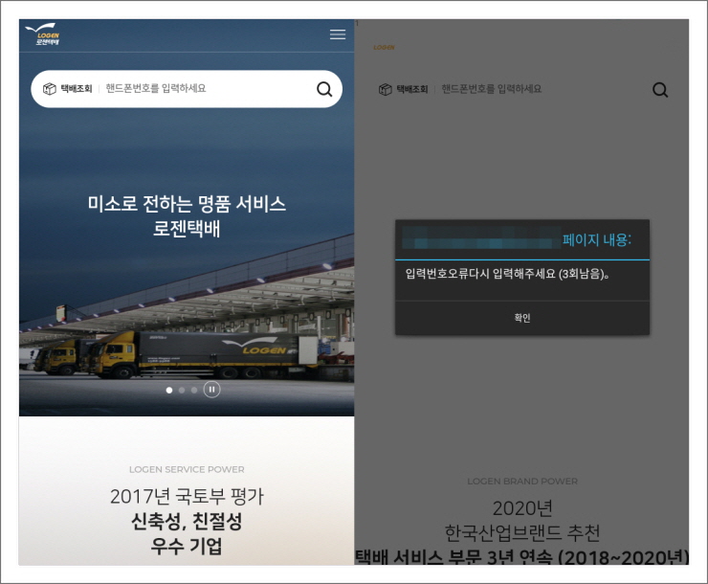Click '로젠택배' banner text line
This screenshot has height=584, width=708.
click(x=187, y=228)
